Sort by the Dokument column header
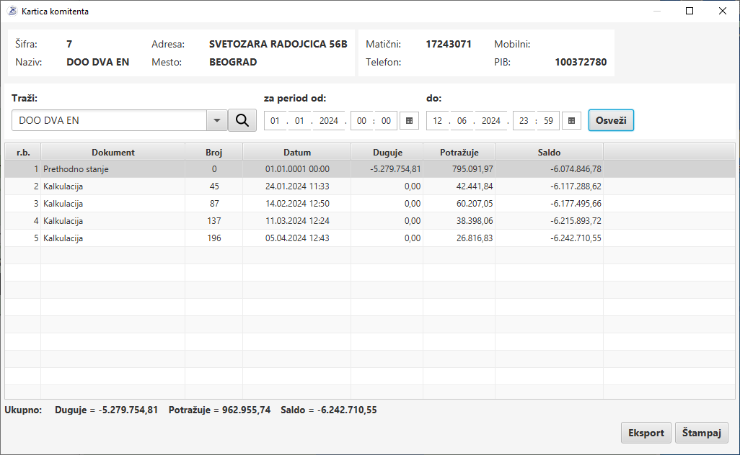740x455 pixels. (x=113, y=153)
